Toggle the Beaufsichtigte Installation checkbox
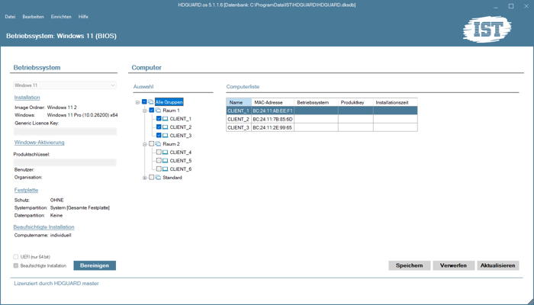 (x=16, y=265)
